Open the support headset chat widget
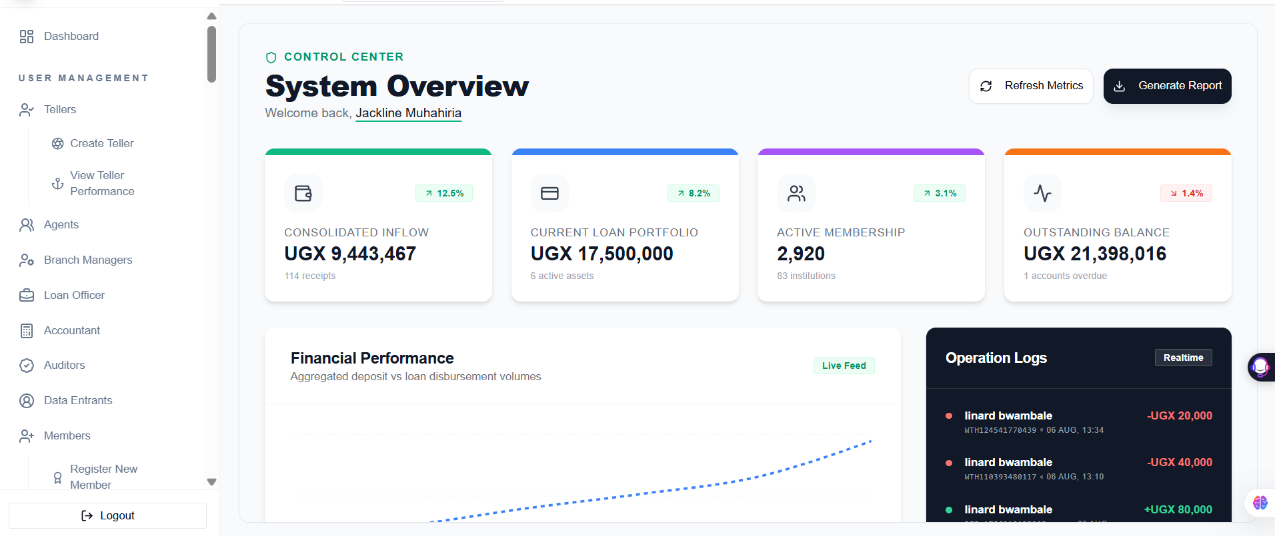Image resolution: width=1275 pixels, height=536 pixels. [x=1260, y=367]
